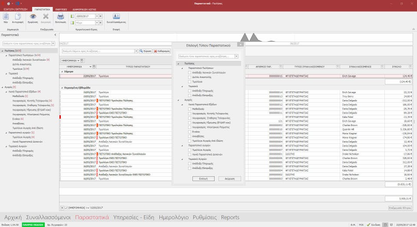Image resolution: width=417 pixels, height=227 pixels.
Task: Open the Αρχική module
Action: (13, 217)
